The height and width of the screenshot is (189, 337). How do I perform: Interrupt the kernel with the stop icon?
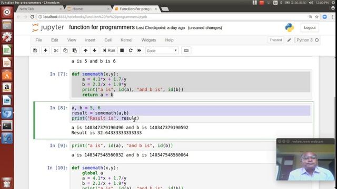[x=122, y=50]
